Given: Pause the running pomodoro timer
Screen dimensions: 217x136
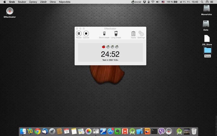Looking at the screenshot, I should [79, 33].
